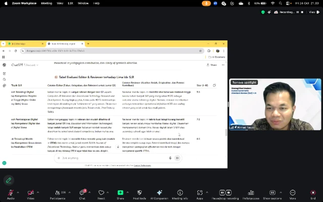Open the Help menu

pos(96,4)
